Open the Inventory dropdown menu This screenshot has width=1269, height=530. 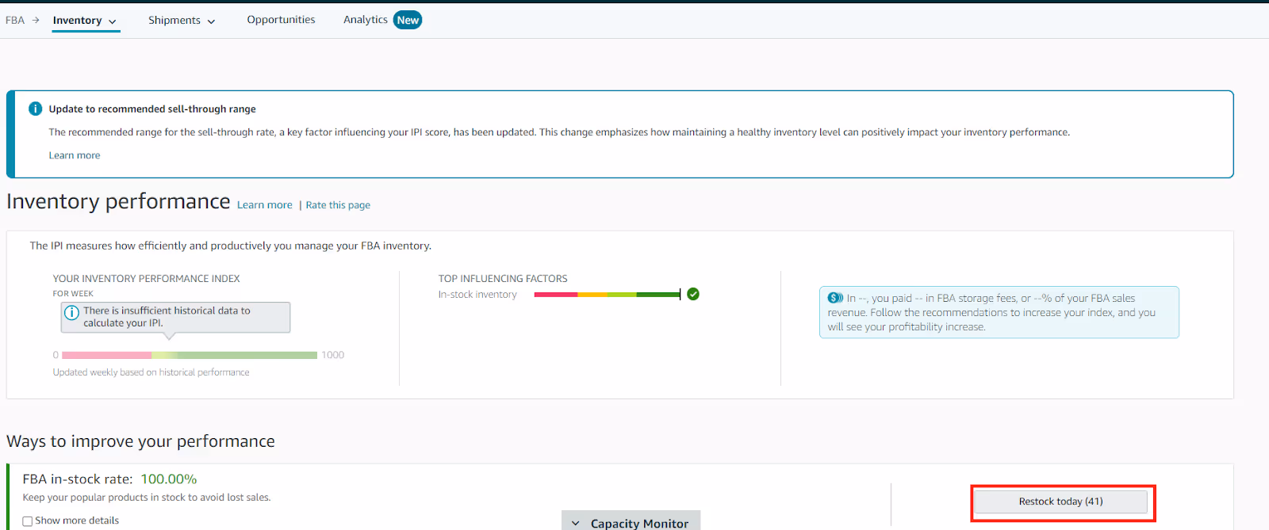(85, 21)
